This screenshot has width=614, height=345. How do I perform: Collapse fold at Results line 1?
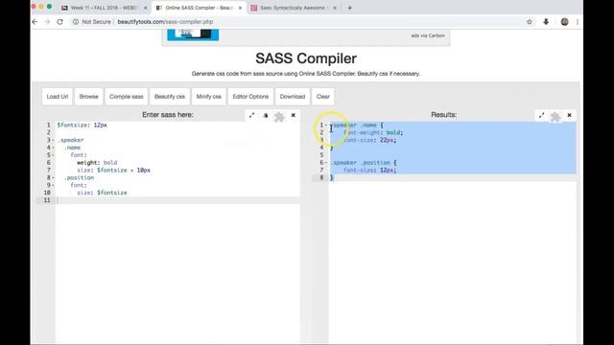pyautogui.click(x=326, y=126)
